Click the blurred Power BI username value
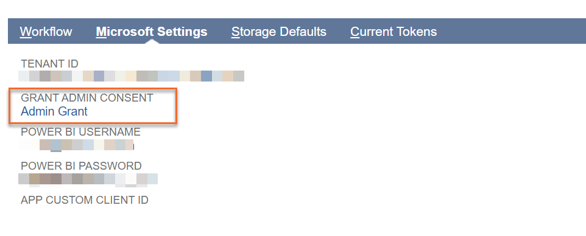 click(x=76, y=145)
